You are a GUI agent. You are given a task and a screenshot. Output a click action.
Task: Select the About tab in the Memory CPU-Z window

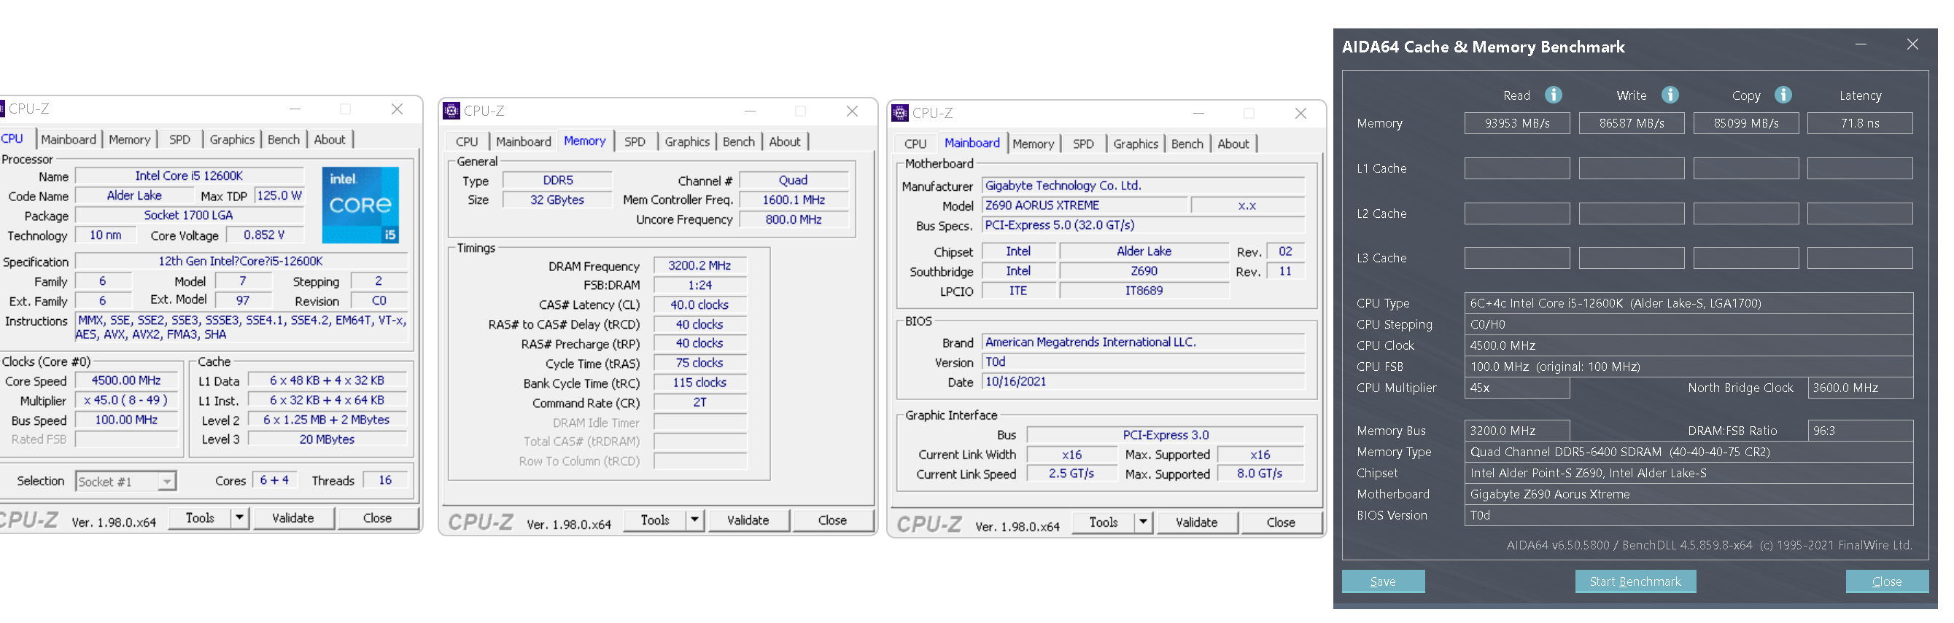785,142
